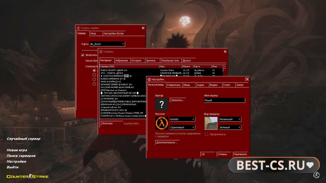Image resolution: width=326 pixels, height=183 pixels.
Task: Click the Отмена button
Action: pyautogui.click(x=224, y=154)
